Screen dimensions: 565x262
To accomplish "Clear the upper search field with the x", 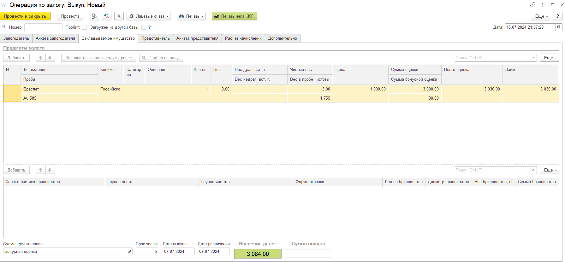I will 533,58.
